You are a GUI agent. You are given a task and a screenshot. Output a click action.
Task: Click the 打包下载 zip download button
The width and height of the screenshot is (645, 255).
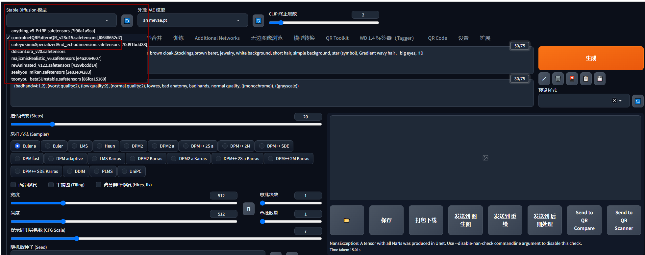tap(426, 220)
